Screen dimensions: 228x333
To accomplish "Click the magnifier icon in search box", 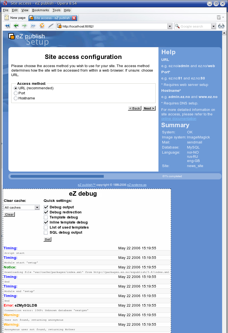I will (x=178, y=26).
